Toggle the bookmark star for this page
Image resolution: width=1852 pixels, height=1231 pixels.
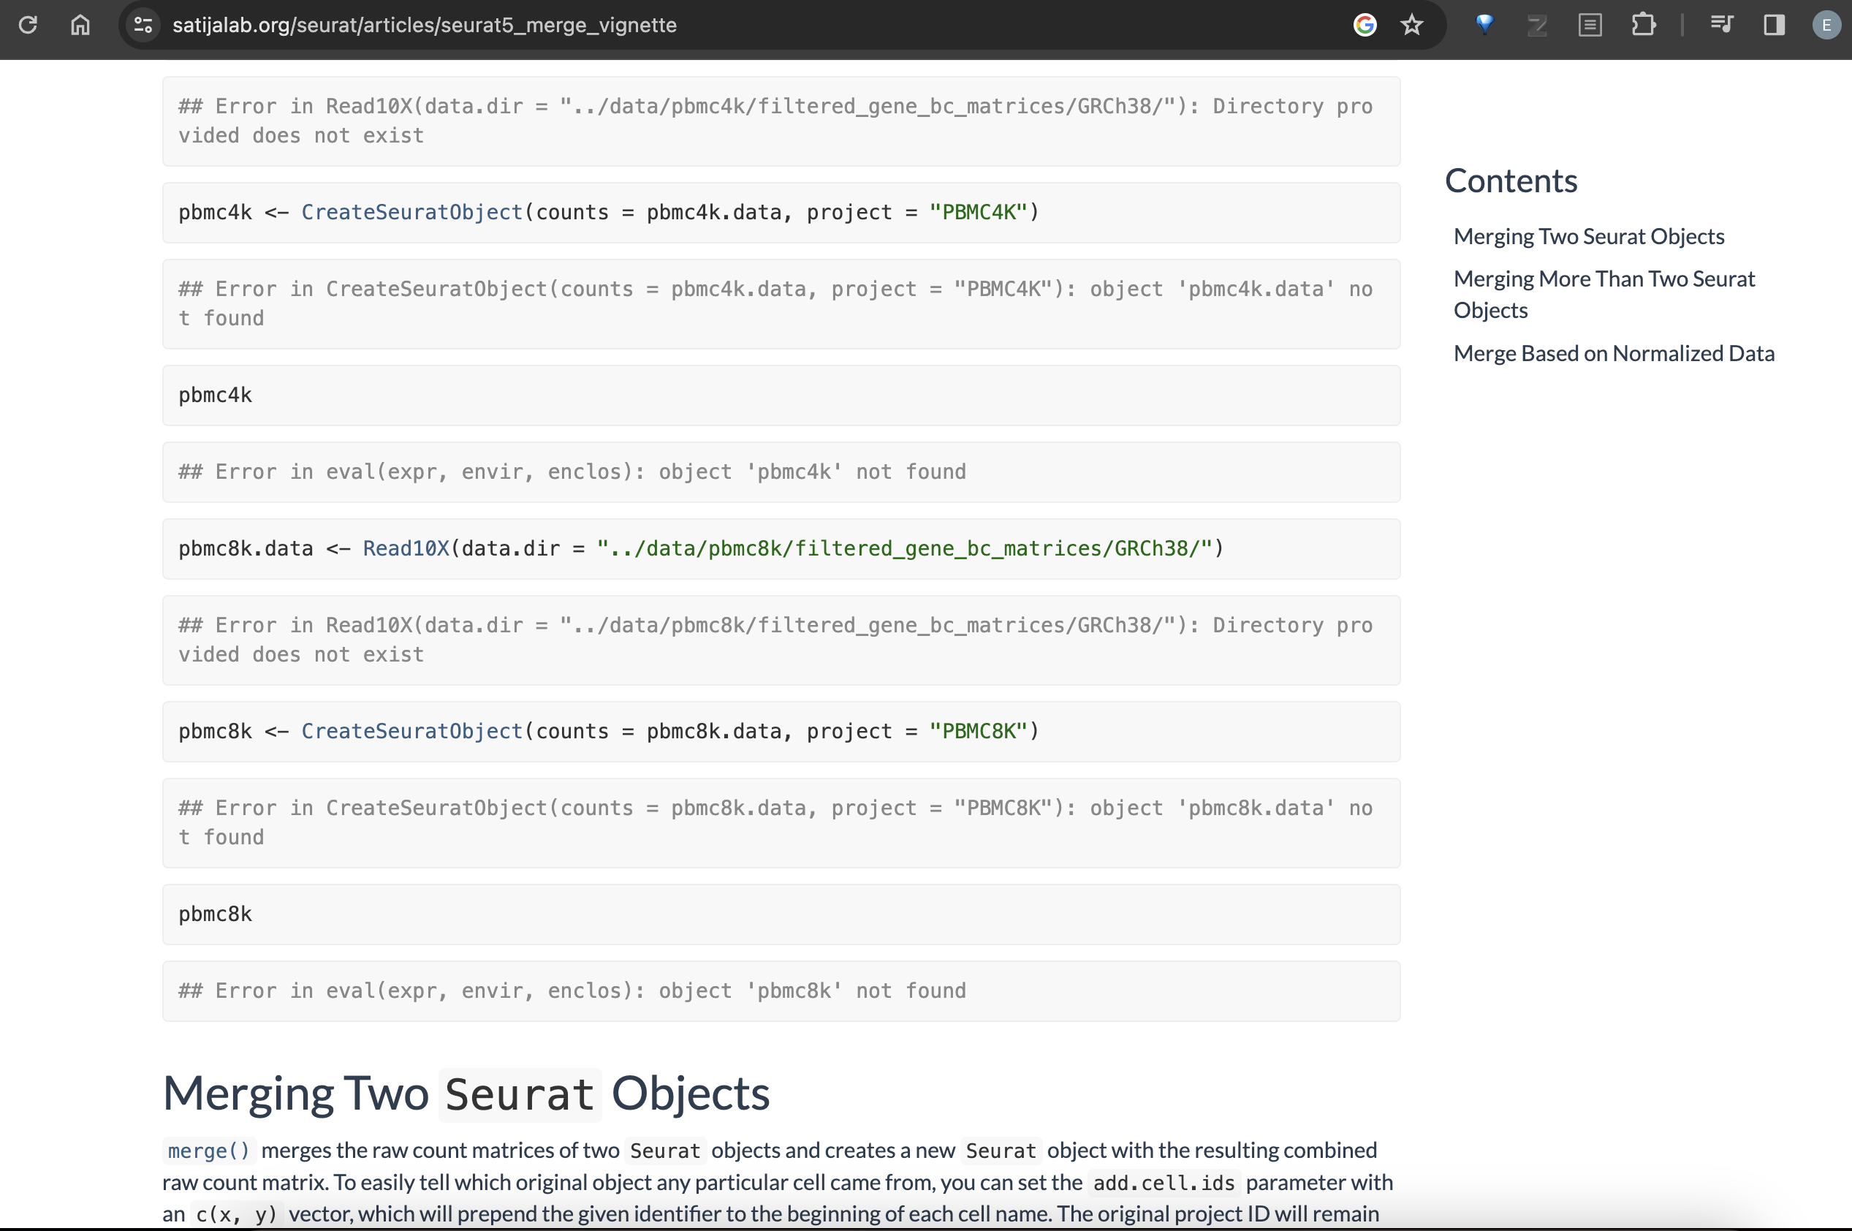tap(1410, 24)
